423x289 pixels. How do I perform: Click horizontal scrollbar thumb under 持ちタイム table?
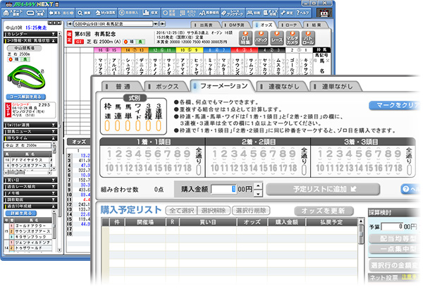pos(17,172)
